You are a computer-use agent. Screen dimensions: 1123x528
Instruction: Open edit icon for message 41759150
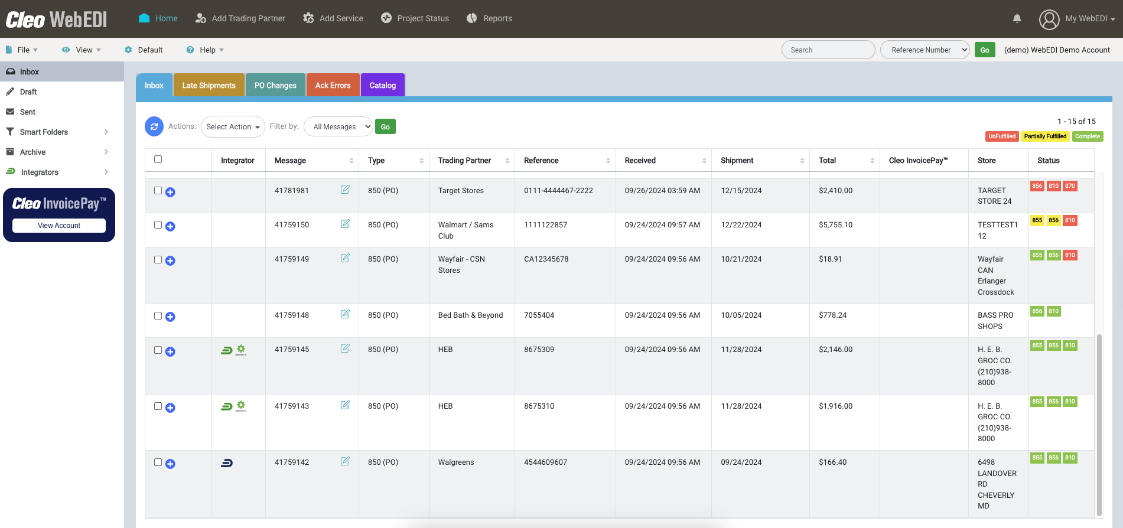click(345, 224)
